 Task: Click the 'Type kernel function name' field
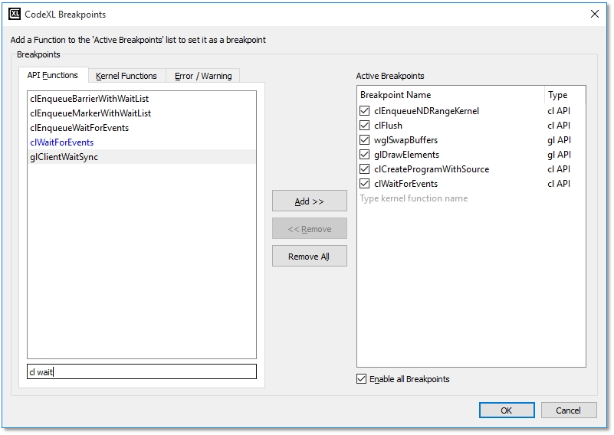click(x=414, y=198)
